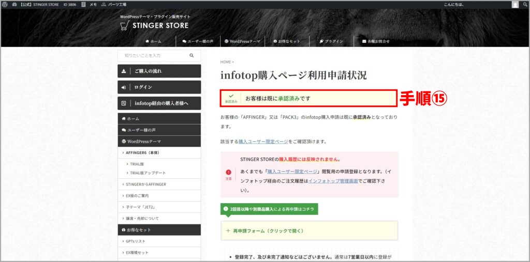This screenshot has height=262, width=530.
Task: Open パーツ工場 in the admin bar
Action: [114, 4]
